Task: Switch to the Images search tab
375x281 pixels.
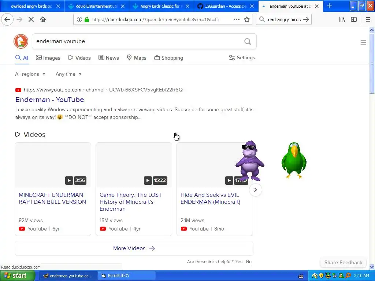Action: tap(48, 58)
